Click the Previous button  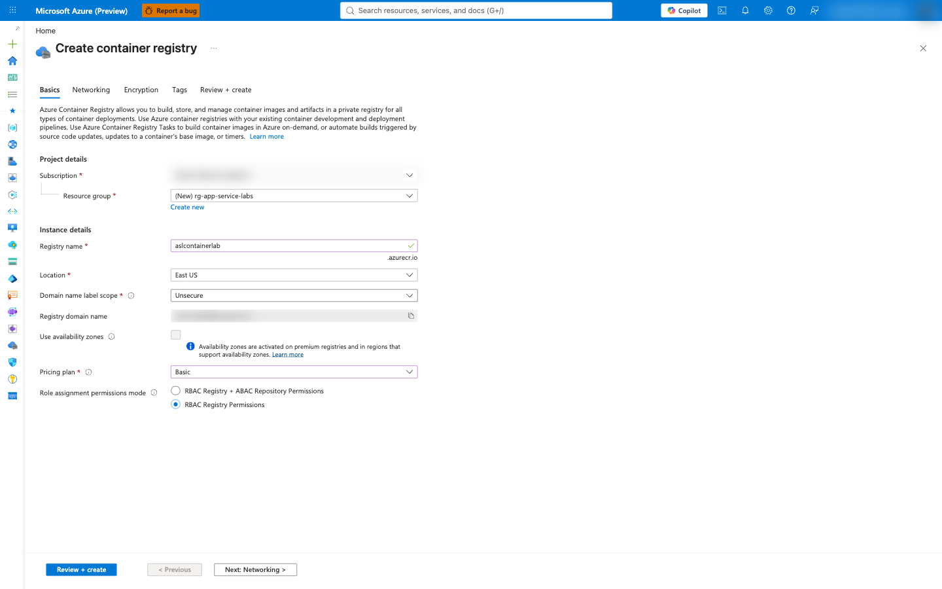[x=175, y=570]
